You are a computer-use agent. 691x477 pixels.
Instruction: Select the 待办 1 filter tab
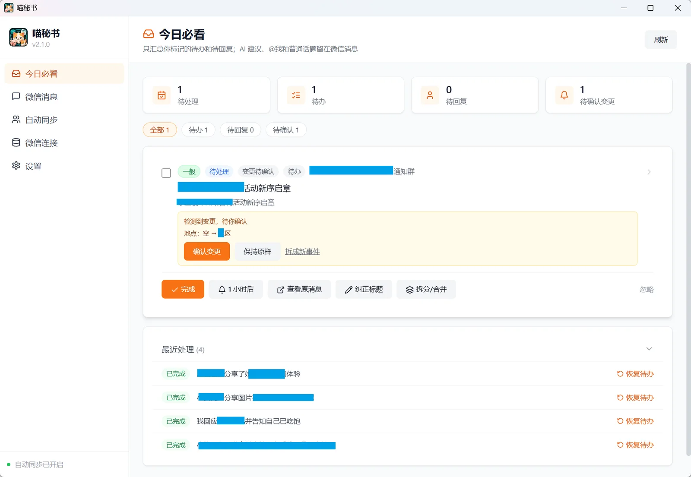(198, 130)
